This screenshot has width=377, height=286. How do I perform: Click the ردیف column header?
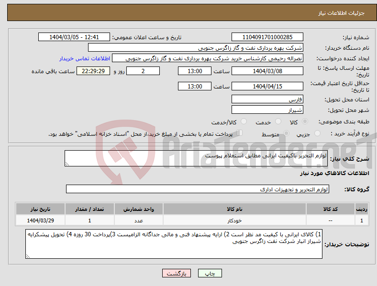click(x=361, y=209)
